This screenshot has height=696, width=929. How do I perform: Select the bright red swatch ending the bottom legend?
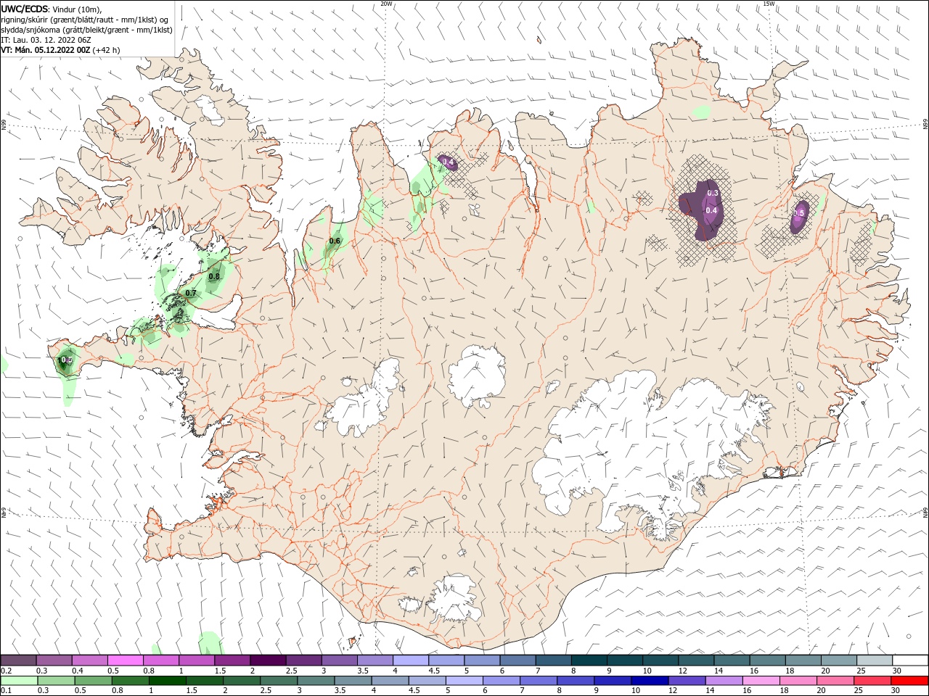tap(909, 681)
